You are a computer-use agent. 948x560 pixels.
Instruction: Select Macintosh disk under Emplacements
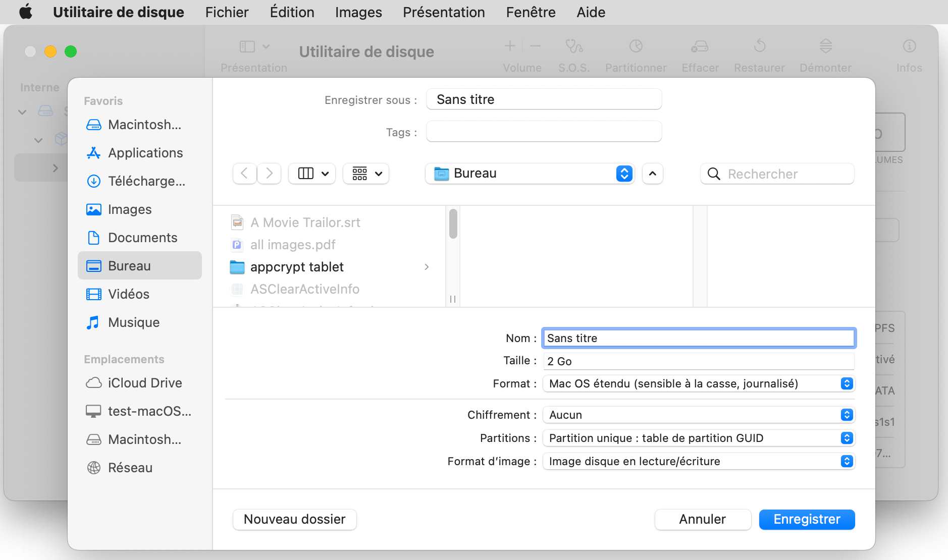point(140,439)
